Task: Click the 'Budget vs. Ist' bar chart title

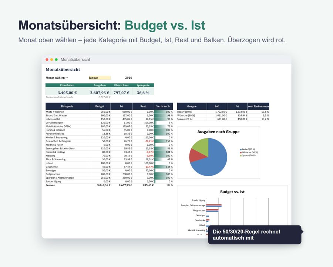Action: [232, 192]
